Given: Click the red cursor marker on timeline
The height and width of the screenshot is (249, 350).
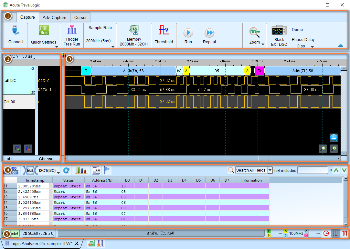Looking at the screenshot, I should click(x=183, y=63).
